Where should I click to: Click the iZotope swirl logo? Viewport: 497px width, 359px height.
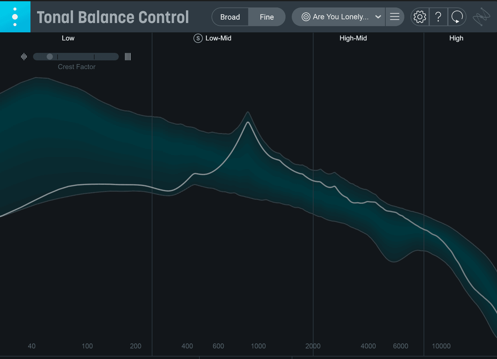point(481,17)
